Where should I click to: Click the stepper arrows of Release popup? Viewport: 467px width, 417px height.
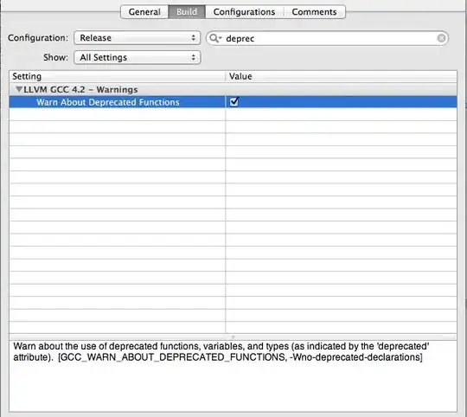pos(194,38)
